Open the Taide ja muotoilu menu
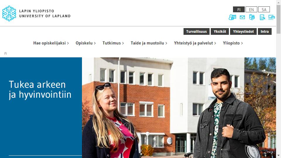Viewport: 281px width, 158px height. 149,43
